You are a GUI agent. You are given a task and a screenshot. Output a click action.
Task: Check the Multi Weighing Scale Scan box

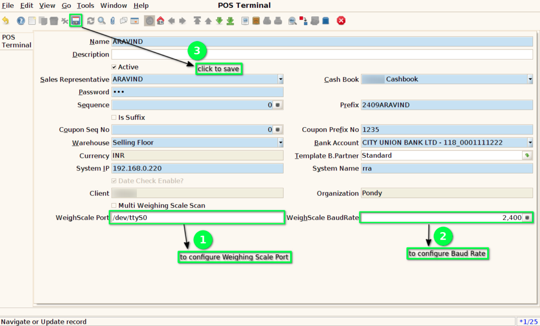(x=114, y=206)
